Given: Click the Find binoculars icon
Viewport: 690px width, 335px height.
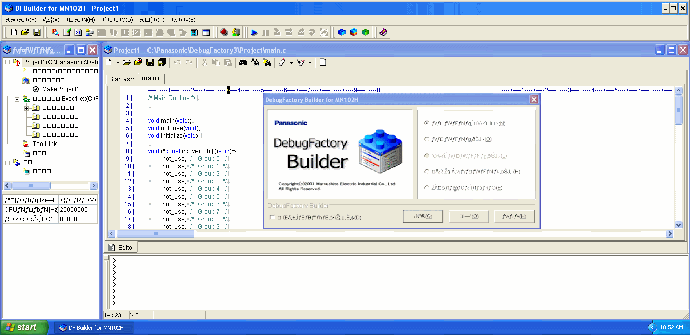Looking at the screenshot, I should pyautogui.click(x=243, y=62).
